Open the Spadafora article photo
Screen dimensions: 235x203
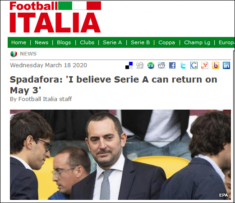pos(120,155)
